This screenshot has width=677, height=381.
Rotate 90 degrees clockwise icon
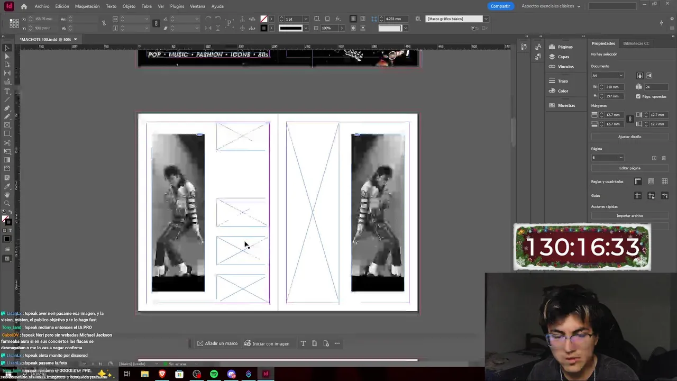click(208, 19)
